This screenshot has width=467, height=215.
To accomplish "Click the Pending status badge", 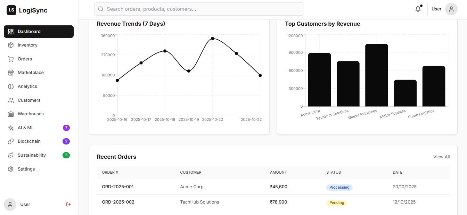I will 336,202.
